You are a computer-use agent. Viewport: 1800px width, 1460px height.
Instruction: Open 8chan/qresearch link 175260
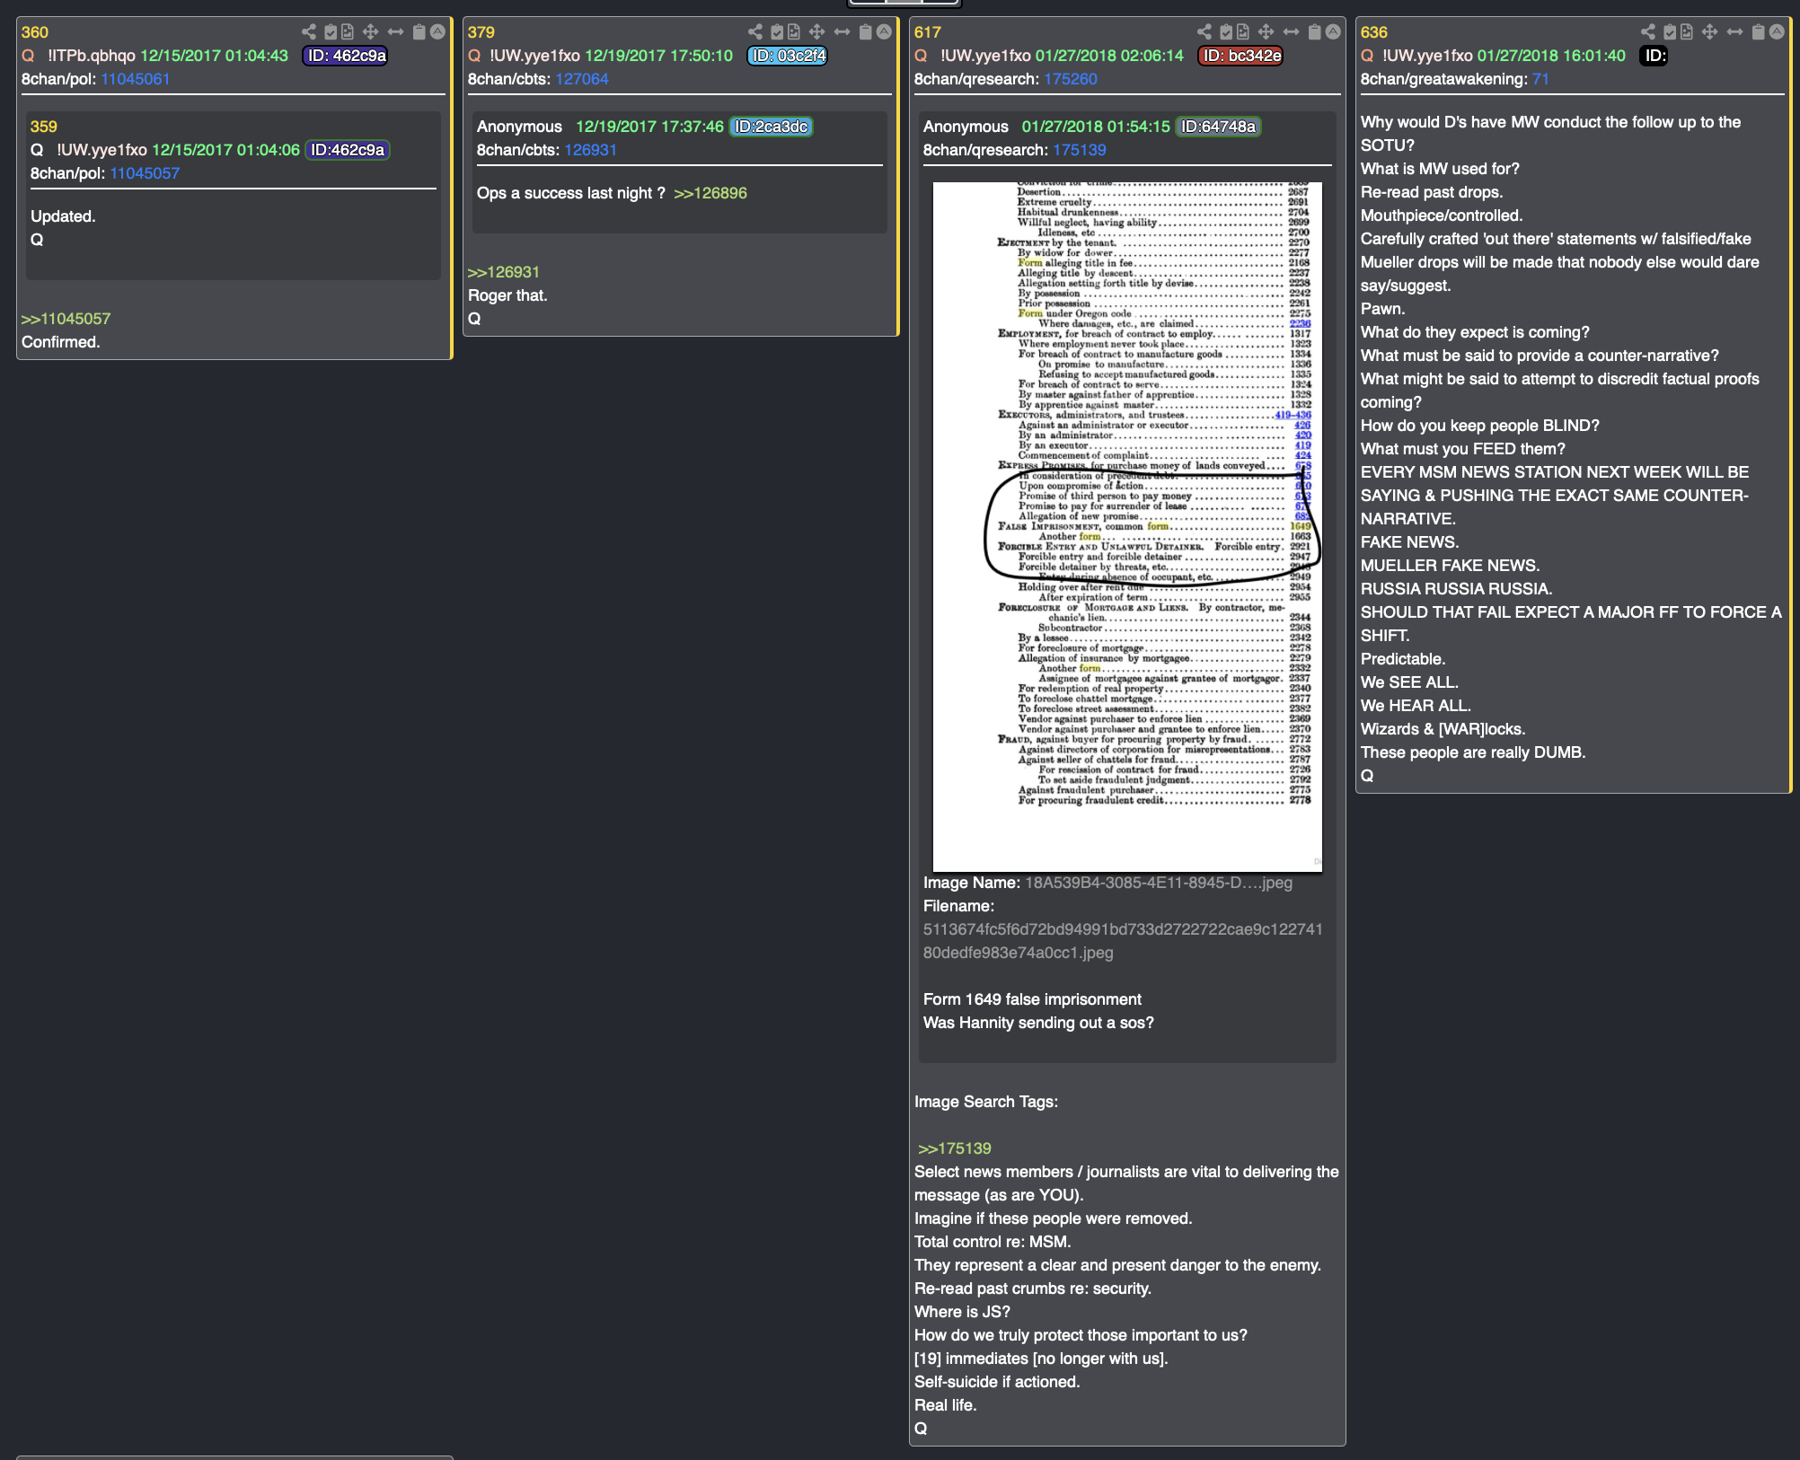(x=1071, y=79)
